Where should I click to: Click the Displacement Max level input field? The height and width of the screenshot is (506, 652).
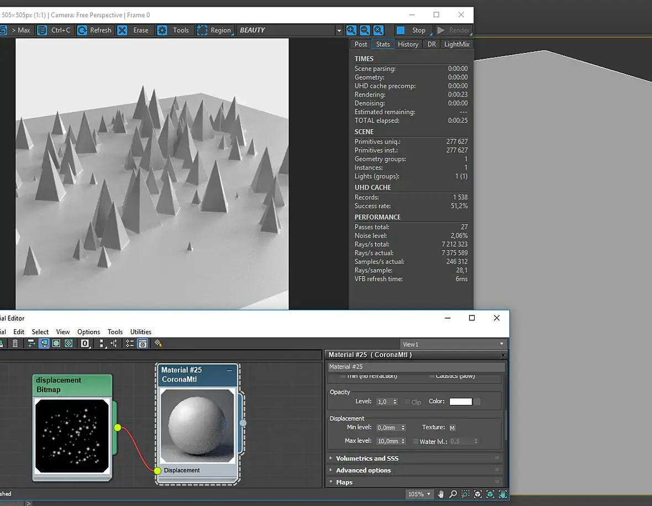(388, 441)
